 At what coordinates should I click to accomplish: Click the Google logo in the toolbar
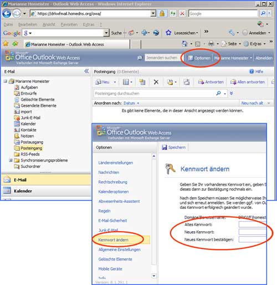click(x=12, y=33)
